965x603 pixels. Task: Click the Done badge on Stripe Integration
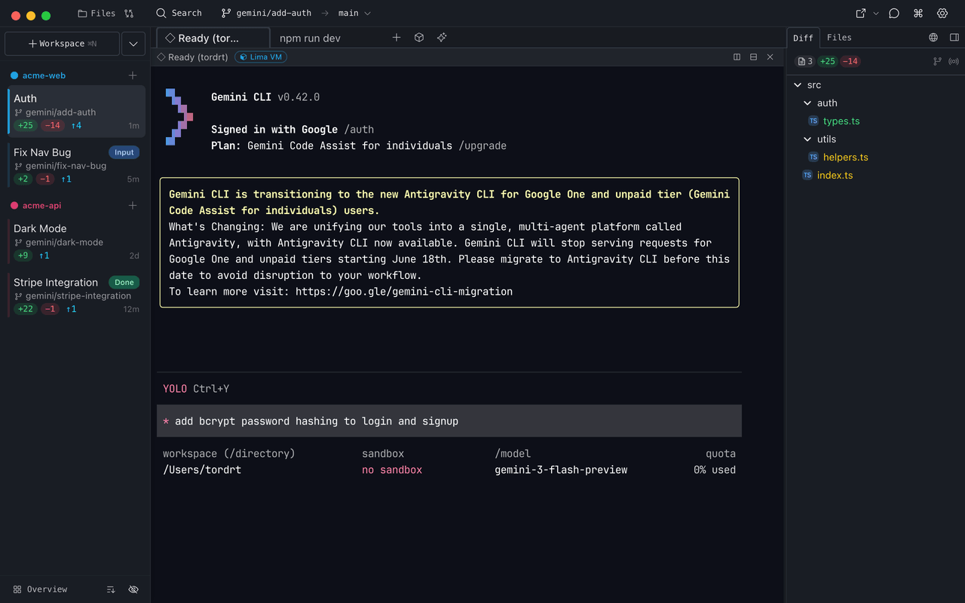pos(124,283)
